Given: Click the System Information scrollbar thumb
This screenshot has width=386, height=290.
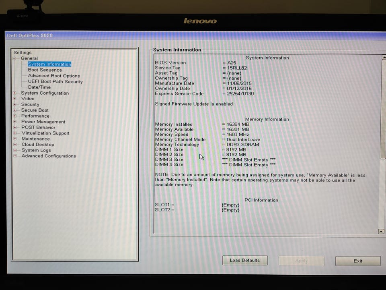Looking at the screenshot, I should tap(383, 110).
